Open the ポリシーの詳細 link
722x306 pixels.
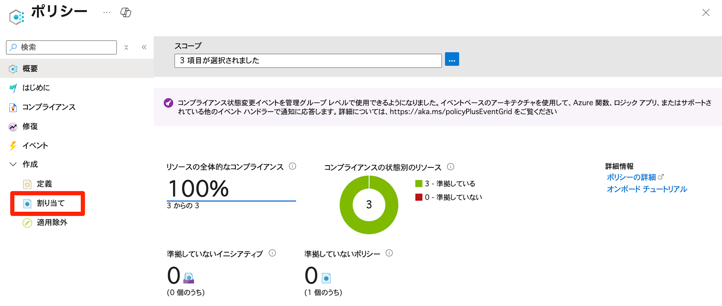pos(631,177)
